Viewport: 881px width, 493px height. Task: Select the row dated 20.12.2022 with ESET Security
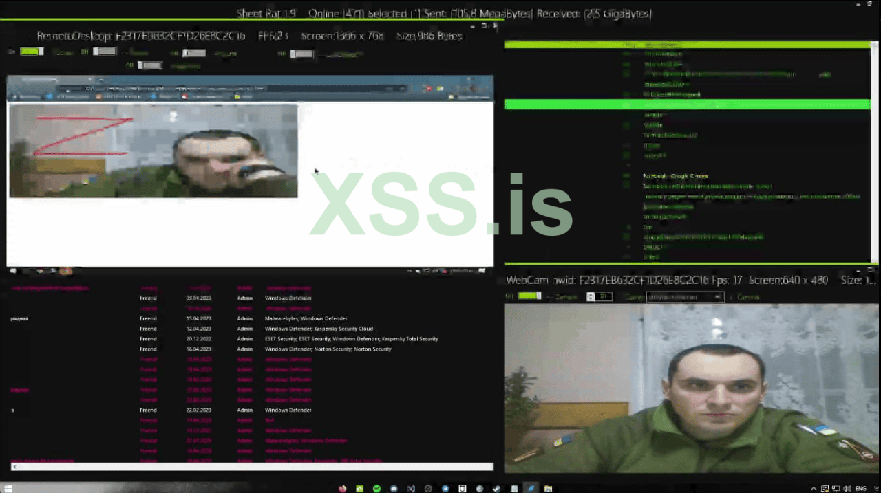coord(252,339)
